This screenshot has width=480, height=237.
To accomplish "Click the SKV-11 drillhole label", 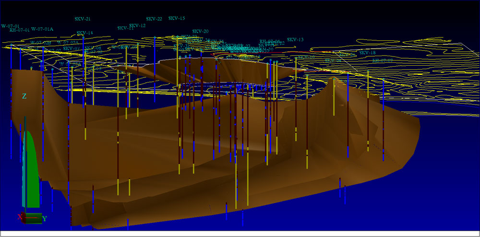I will click(125, 28).
